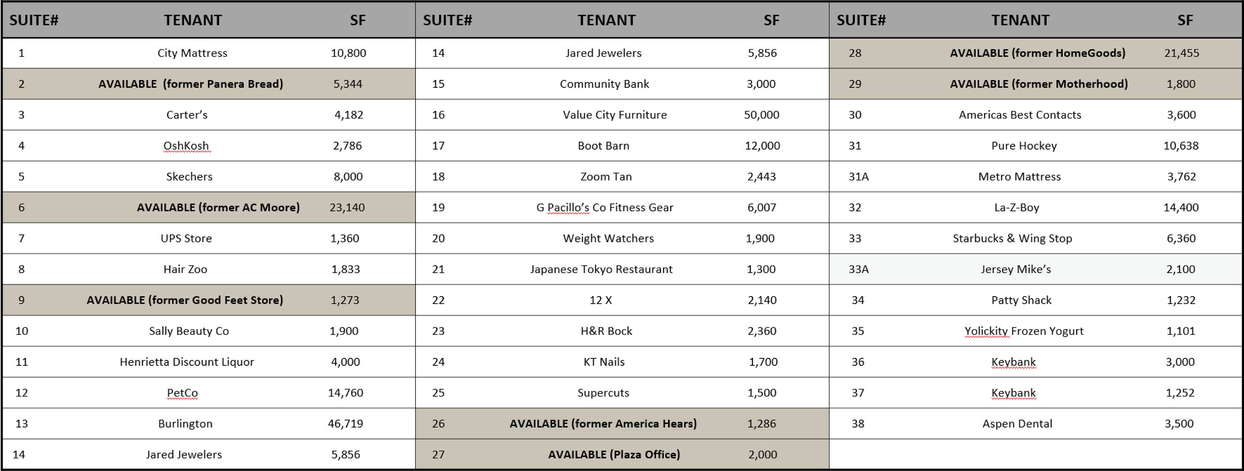The height and width of the screenshot is (471, 1244).
Task: Select the Japanese Tokyo Restaurant cell
Action: (x=601, y=269)
